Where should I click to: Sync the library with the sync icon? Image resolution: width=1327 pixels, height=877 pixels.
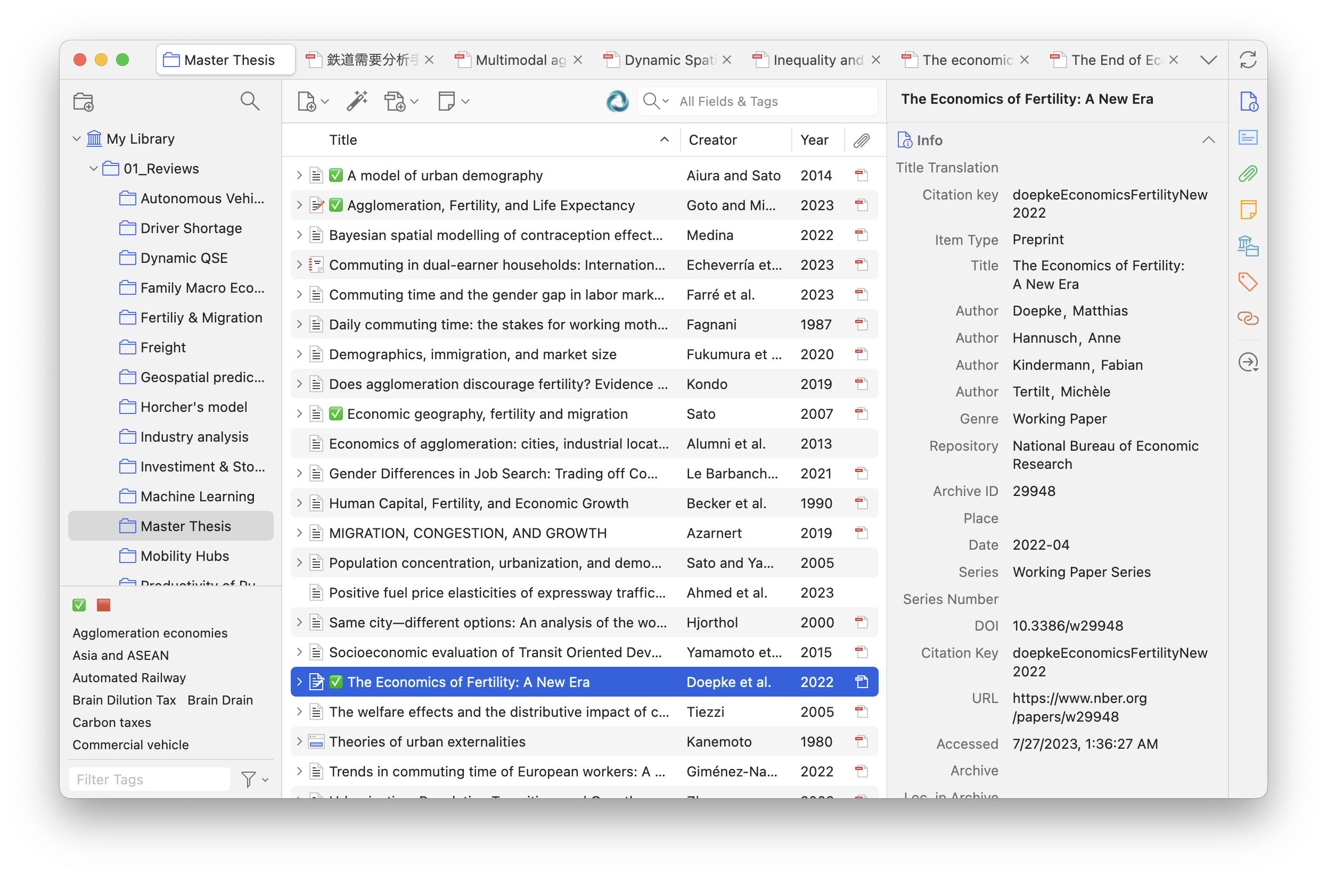click(x=1249, y=59)
